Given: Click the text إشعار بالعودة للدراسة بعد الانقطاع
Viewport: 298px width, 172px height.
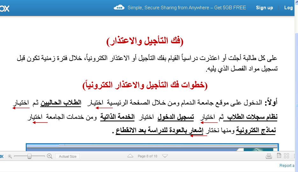Looking at the screenshot, I should coord(160,130).
